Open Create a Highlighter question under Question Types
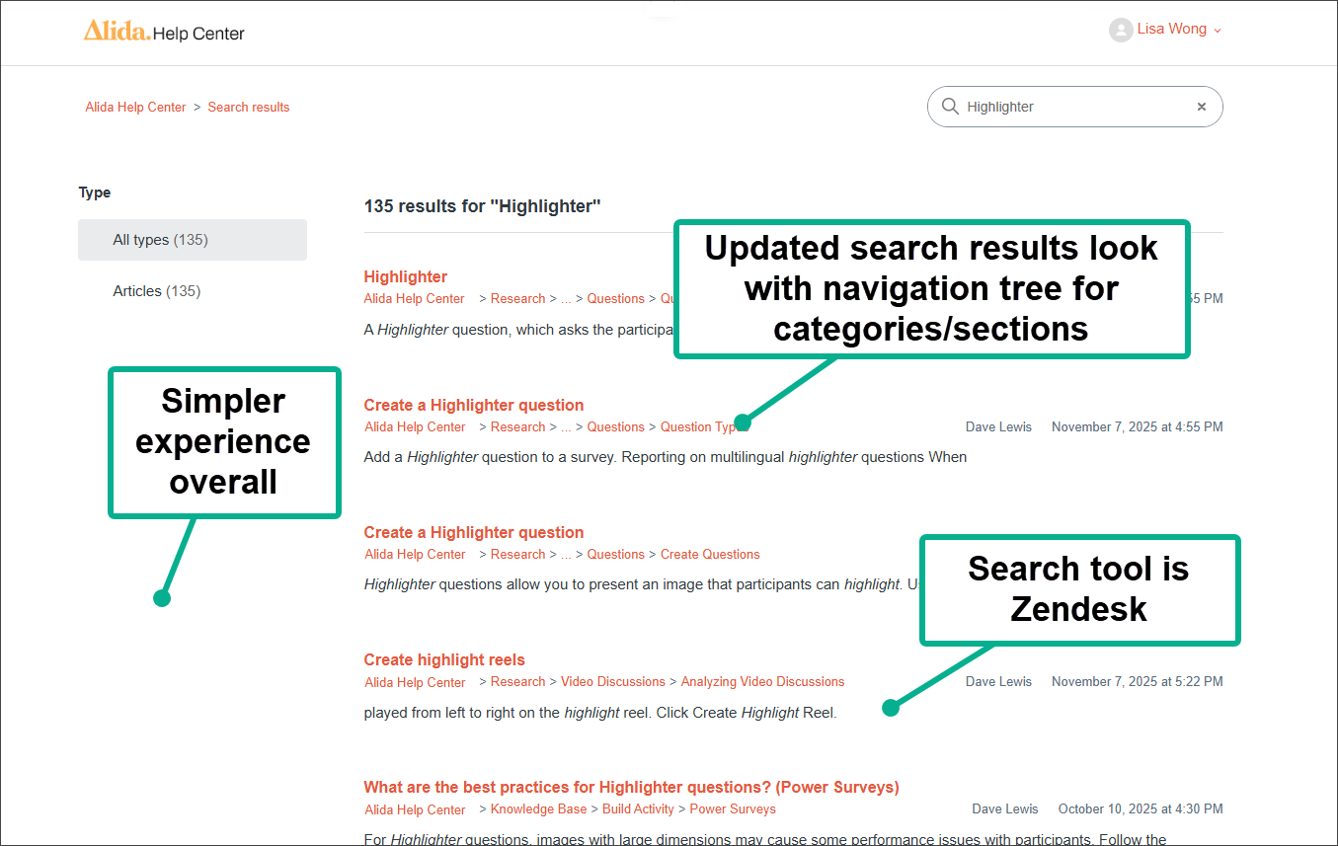 coord(474,405)
